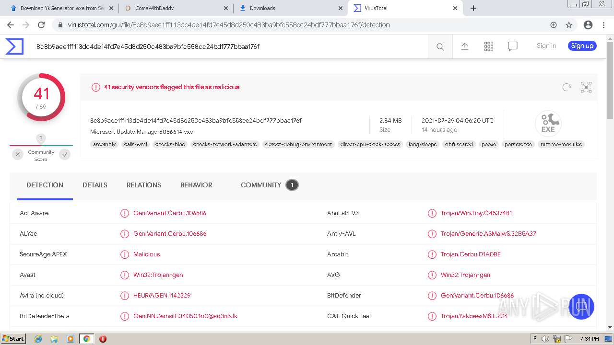Open the COMMUNITY tab
This screenshot has height=345, width=614.
[270, 185]
